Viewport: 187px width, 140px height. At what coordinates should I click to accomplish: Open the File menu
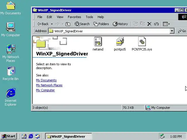[x=40, y=17]
